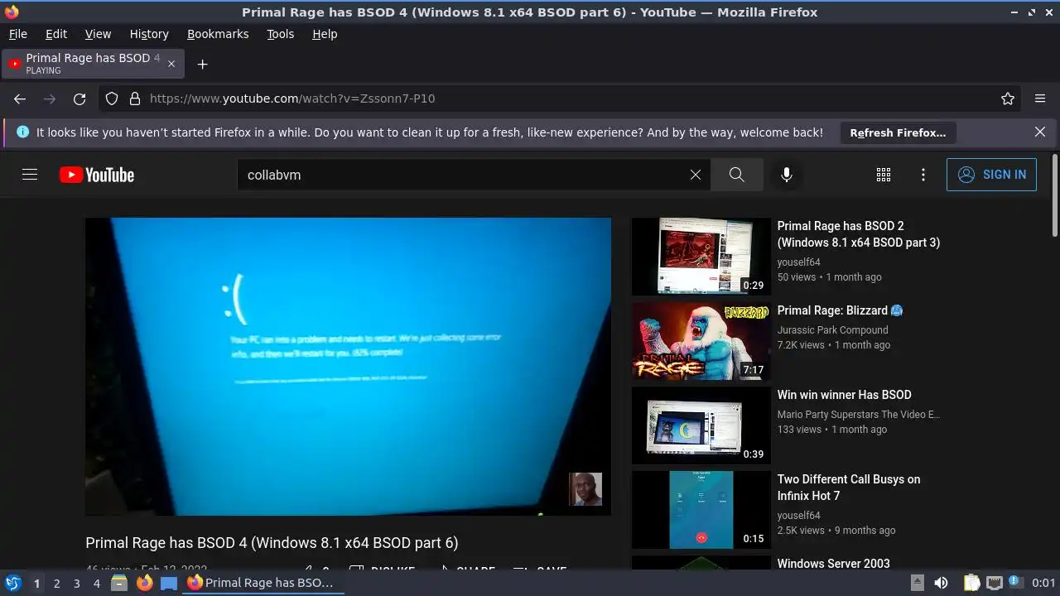
Task: Click the network tray icon
Action: [995, 583]
